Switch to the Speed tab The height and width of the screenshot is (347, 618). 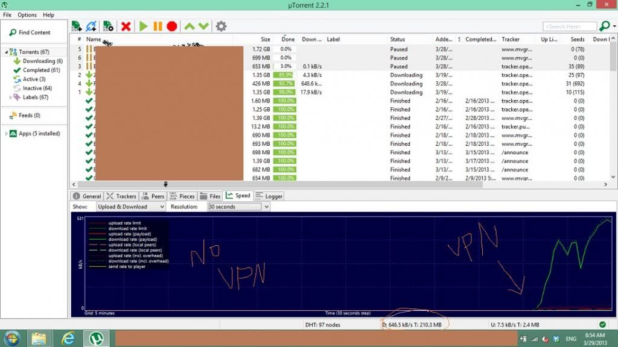coord(238,196)
